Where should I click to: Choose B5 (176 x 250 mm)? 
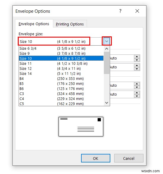pyautogui.click(x=61, y=84)
